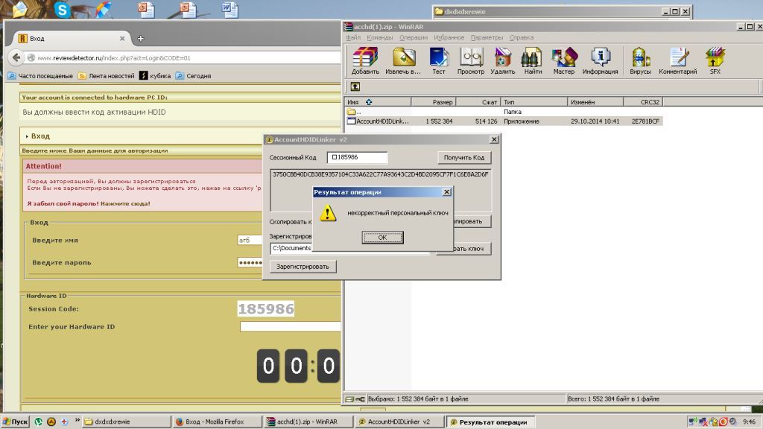Click the Получить Код button
Viewport: 763px width, 429px height.
point(464,157)
